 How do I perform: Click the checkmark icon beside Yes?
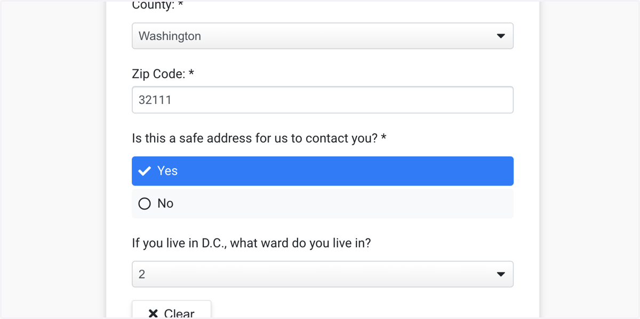tap(145, 171)
